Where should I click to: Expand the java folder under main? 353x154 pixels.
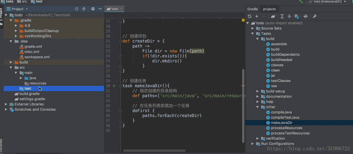[x=21, y=78]
